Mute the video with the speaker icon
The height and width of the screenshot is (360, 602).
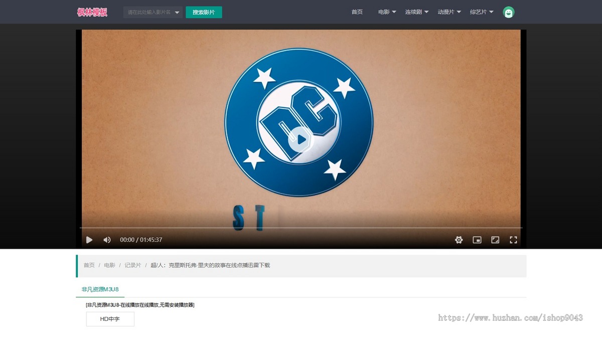pos(107,240)
